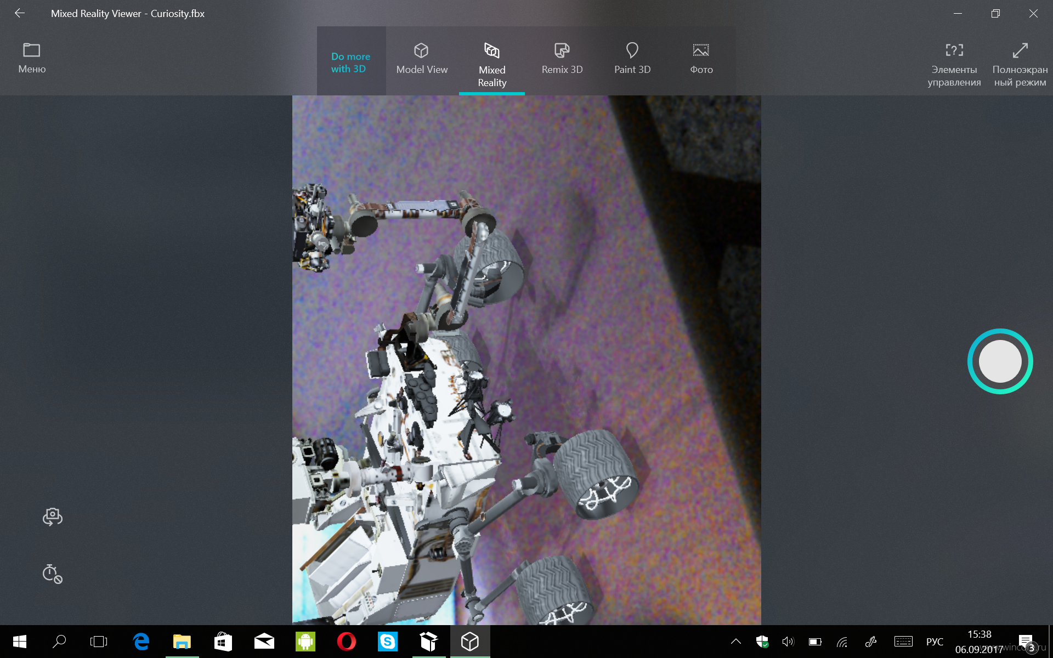Viewport: 1053px width, 658px height.
Task: Open File Explorer from the taskbar
Action: (182, 642)
